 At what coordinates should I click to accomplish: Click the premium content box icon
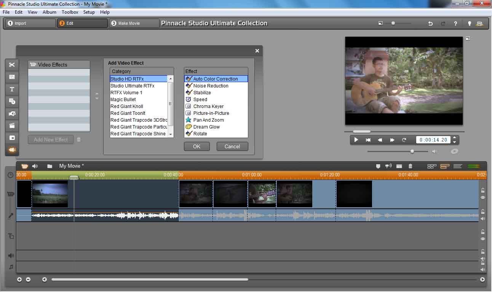[480, 24]
